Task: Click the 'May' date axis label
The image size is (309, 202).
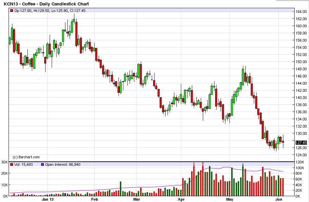Action: (x=230, y=200)
